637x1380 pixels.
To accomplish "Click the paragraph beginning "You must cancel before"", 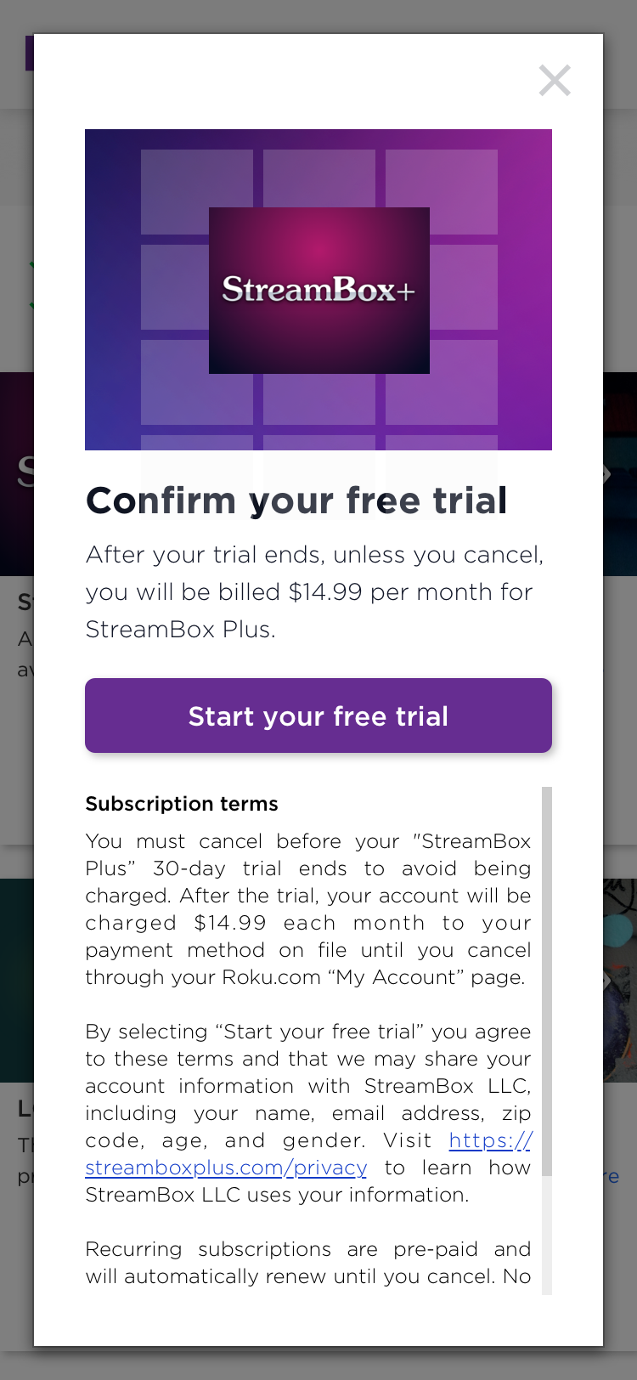I will click(x=307, y=909).
